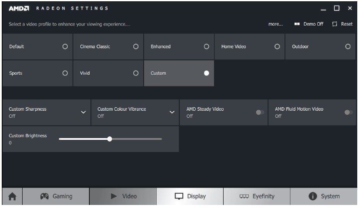The width and height of the screenshot is (359, 208).
Task: Click the Off value under AMD Steady Video
Action: [189, 116]
